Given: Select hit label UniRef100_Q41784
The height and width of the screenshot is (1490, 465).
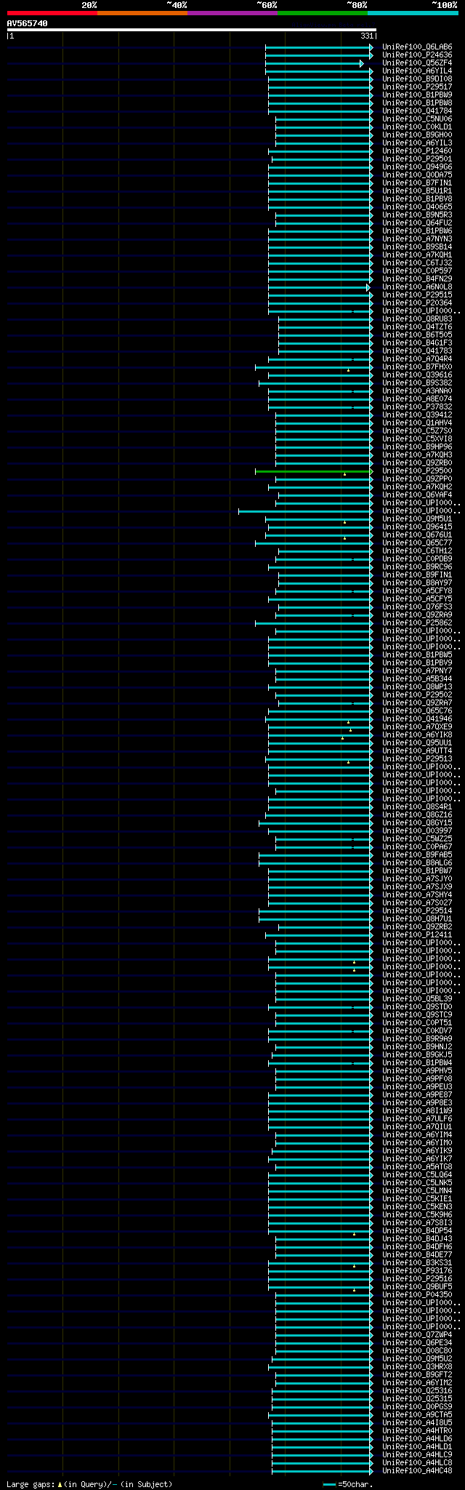Looking at the screenshot, I should [x=417, y=111].
